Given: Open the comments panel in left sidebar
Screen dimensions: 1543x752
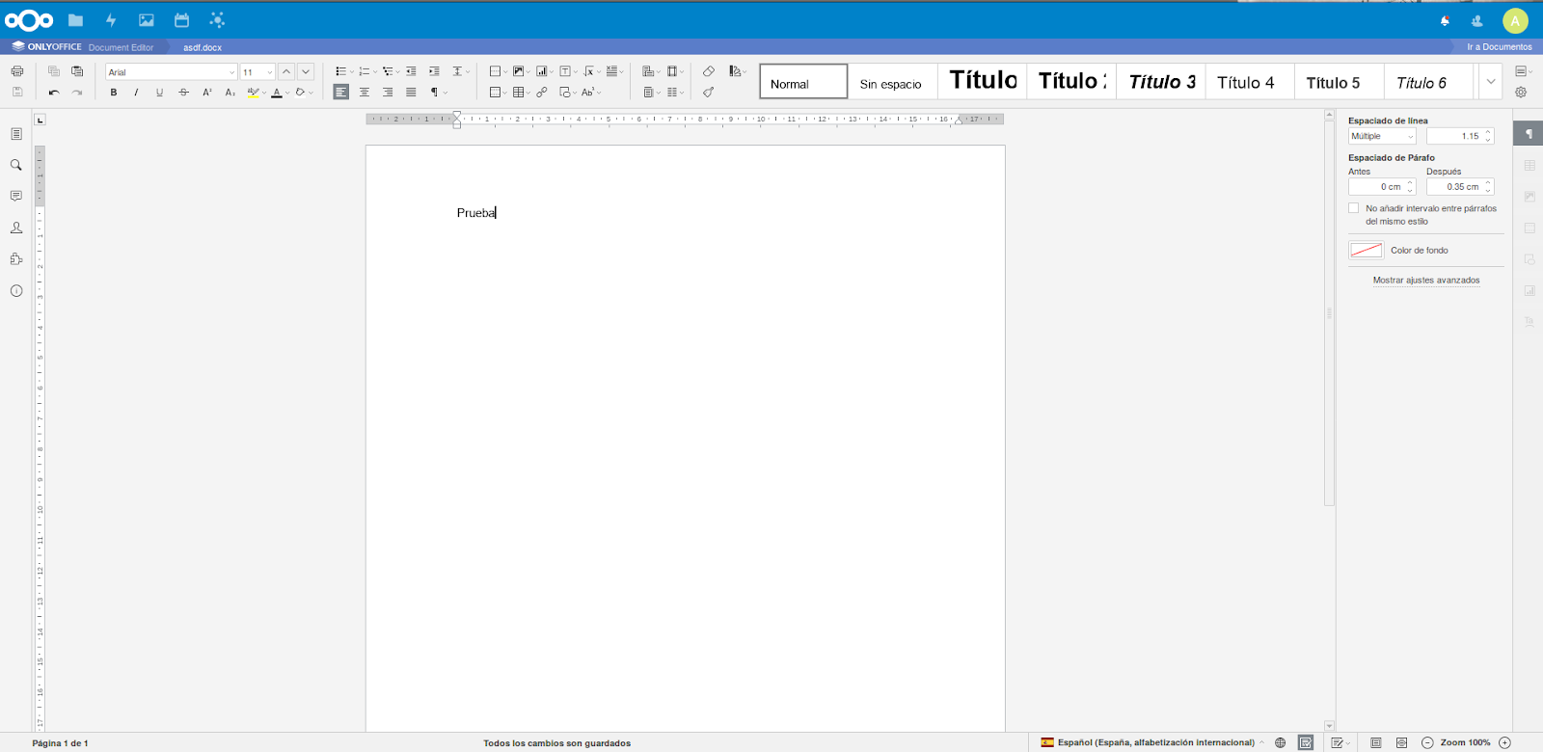Looking at the screenshot, I should pyautogui.click(x=16, y=196).
